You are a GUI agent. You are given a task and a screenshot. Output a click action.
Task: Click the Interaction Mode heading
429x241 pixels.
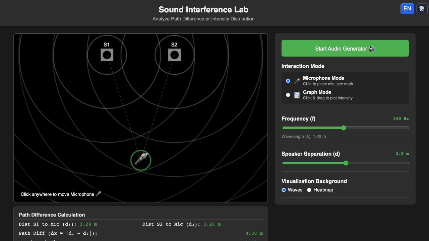[303, 66]
